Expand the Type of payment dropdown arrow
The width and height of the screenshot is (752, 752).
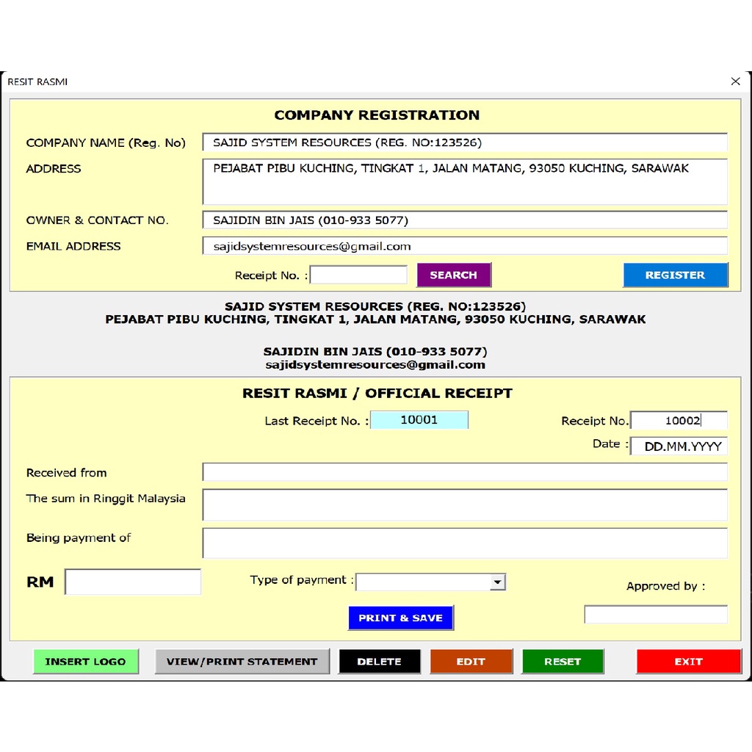tap(498, 582)
